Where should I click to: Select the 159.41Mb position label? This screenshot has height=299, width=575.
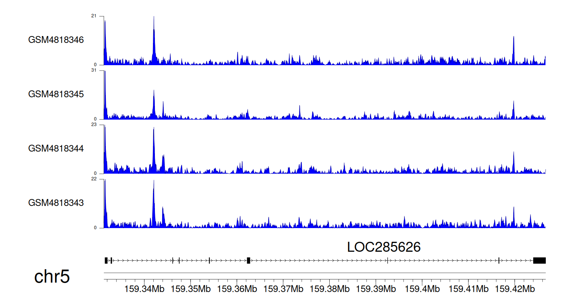coord(468,289)
